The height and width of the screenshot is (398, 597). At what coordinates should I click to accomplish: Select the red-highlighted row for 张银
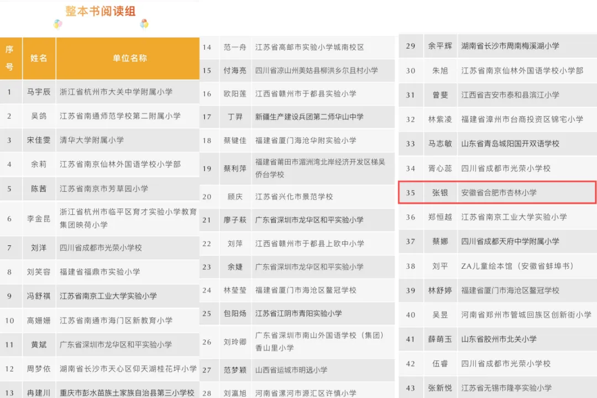tap(496, 193)
